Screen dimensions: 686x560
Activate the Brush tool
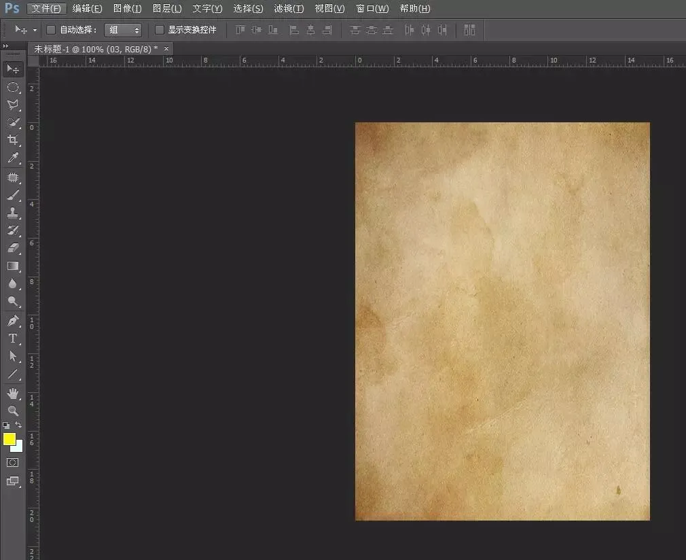click(x=13, y=195)
